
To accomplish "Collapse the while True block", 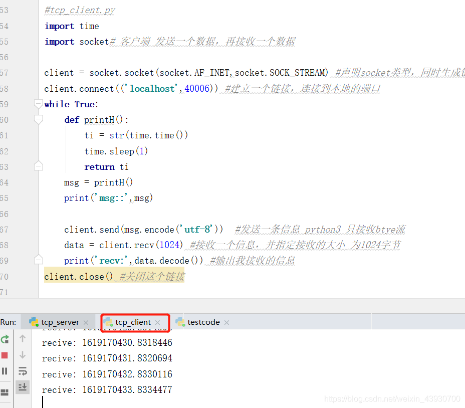I will click(x=39, y=104).
